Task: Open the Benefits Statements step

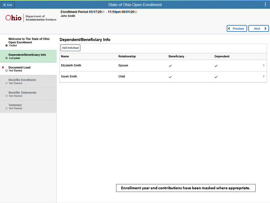Action: [x=22, y=94]
